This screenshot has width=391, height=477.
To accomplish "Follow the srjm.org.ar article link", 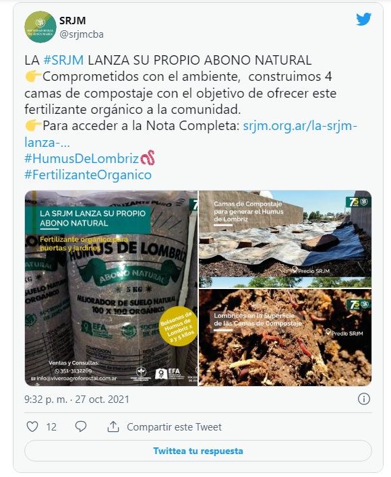I will click(191, 134).
